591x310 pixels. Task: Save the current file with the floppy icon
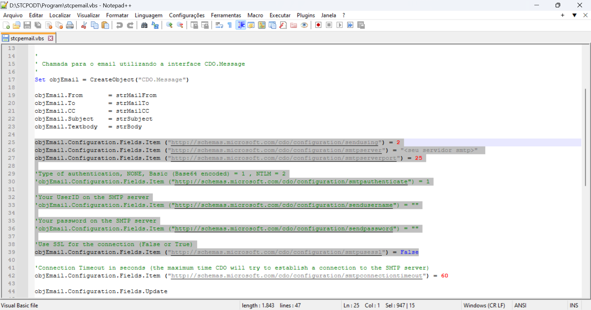(x=27, y=25)
